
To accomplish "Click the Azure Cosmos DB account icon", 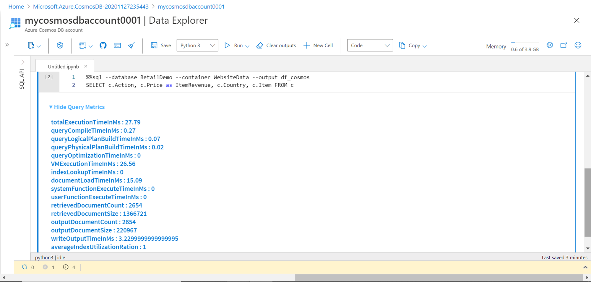I will (15, 23).
